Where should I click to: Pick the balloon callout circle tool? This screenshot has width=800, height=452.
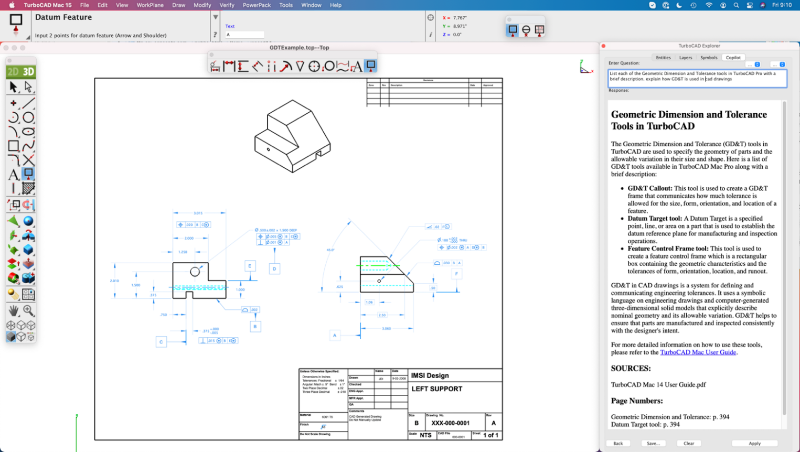pos(328,66)
